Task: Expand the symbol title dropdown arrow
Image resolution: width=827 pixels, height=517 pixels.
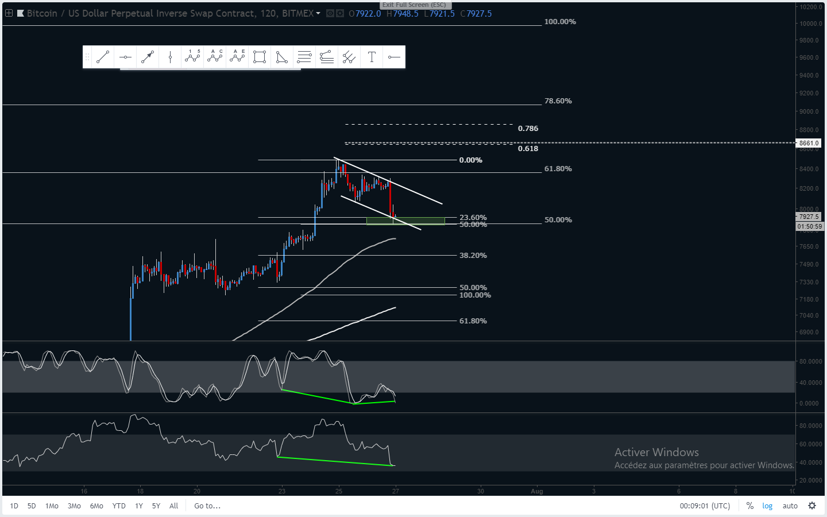Action: click(x=318, y=13)
